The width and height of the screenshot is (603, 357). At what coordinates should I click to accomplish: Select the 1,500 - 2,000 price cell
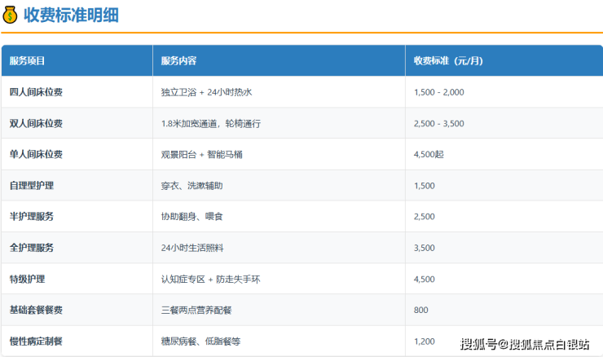[x=438, y=92]
